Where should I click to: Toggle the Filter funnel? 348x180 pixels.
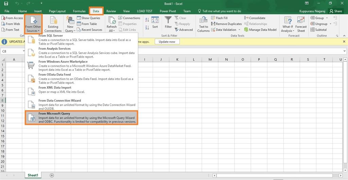168,23
